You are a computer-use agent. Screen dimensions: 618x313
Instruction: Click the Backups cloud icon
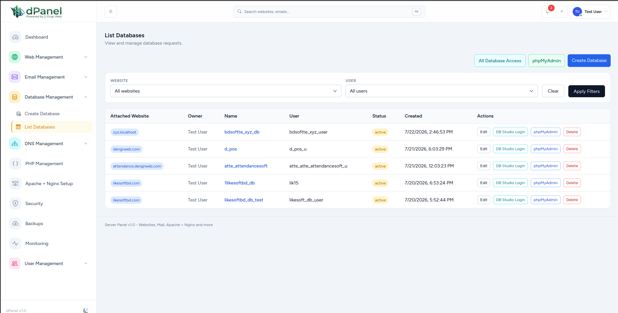15,223
